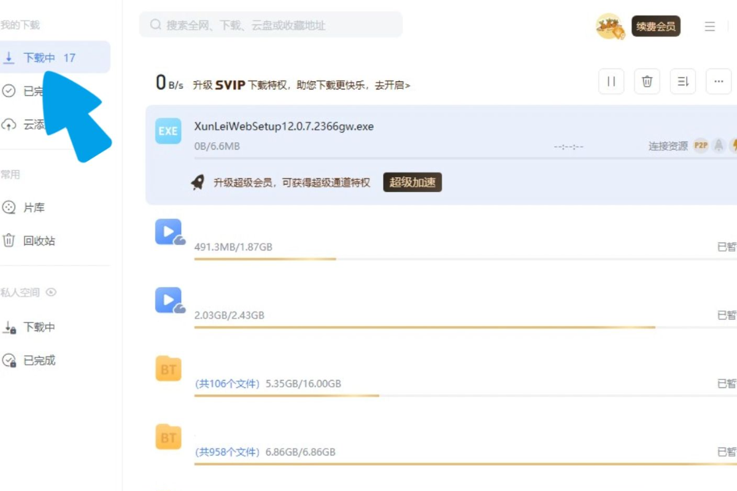
Task: Click the video icon of 491.3MB/1.87GB task
Action: coord(170,232)
